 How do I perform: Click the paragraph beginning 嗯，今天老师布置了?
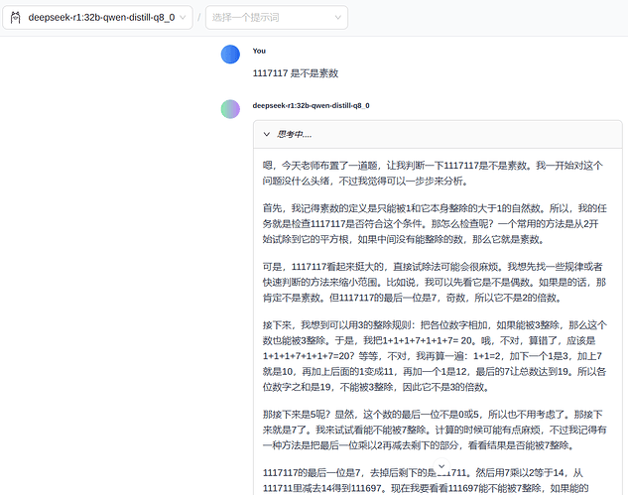click(x=433, y=173)
